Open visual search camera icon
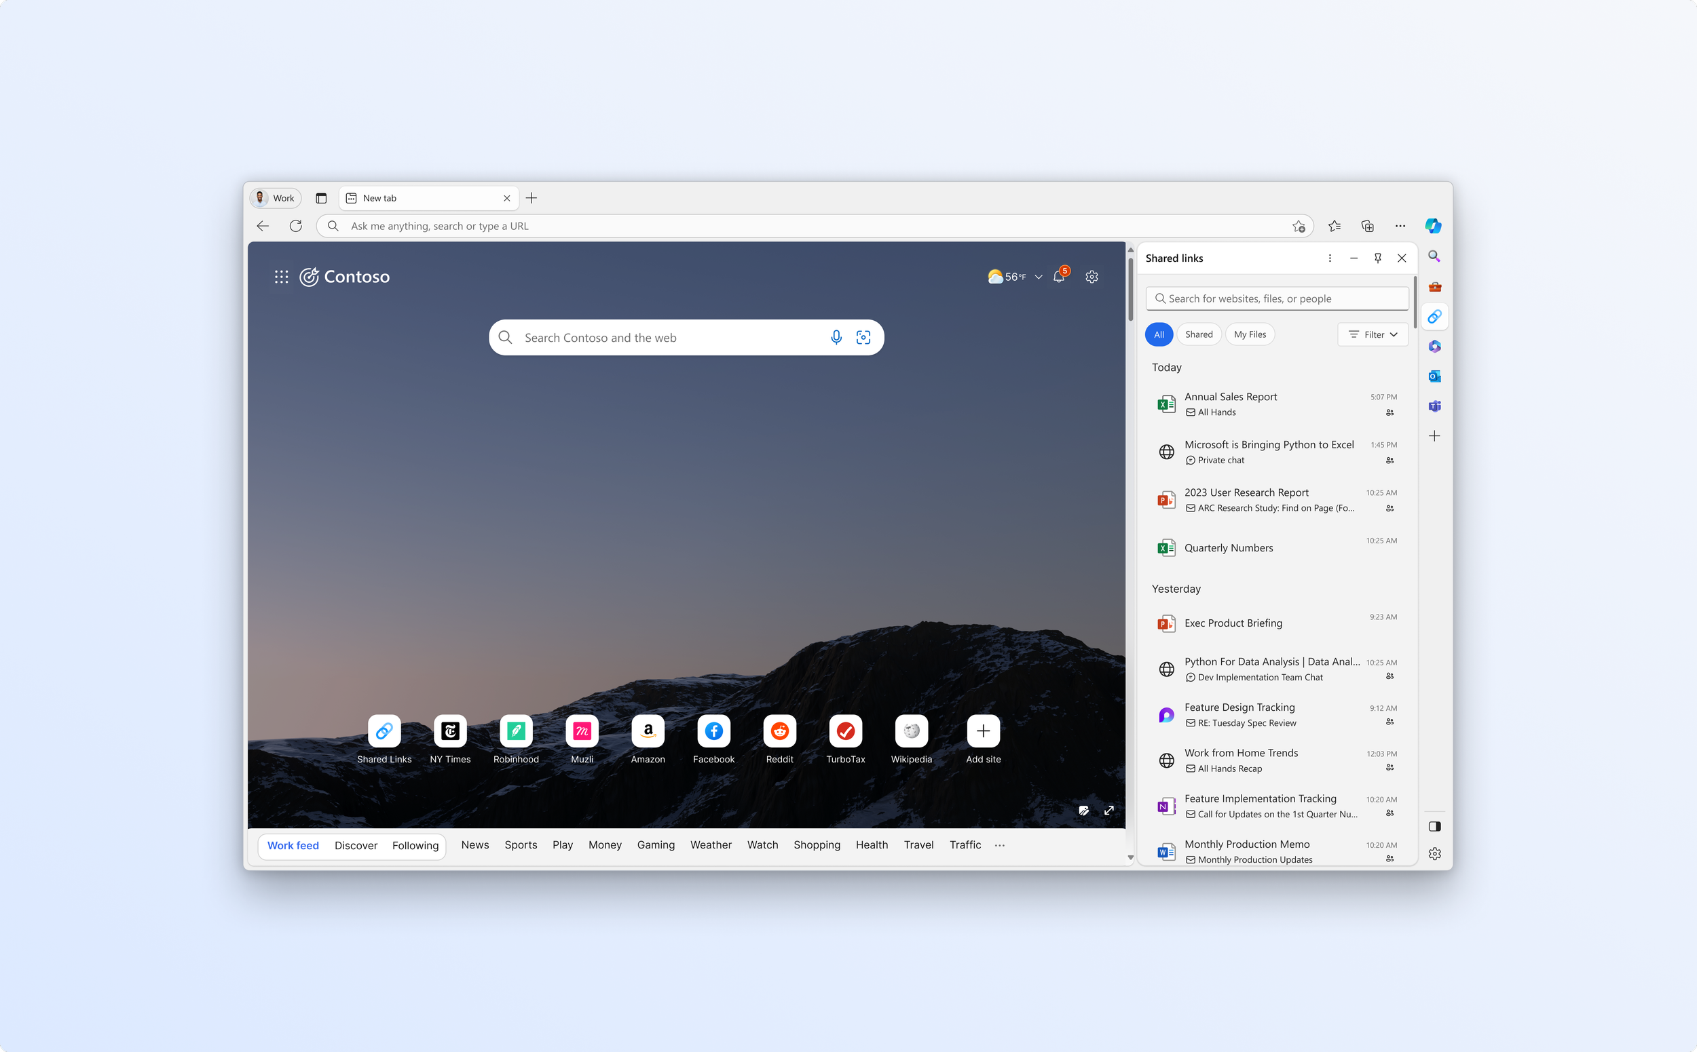The height and width of the screenshot is (1052, 1697). pos(863,338)
